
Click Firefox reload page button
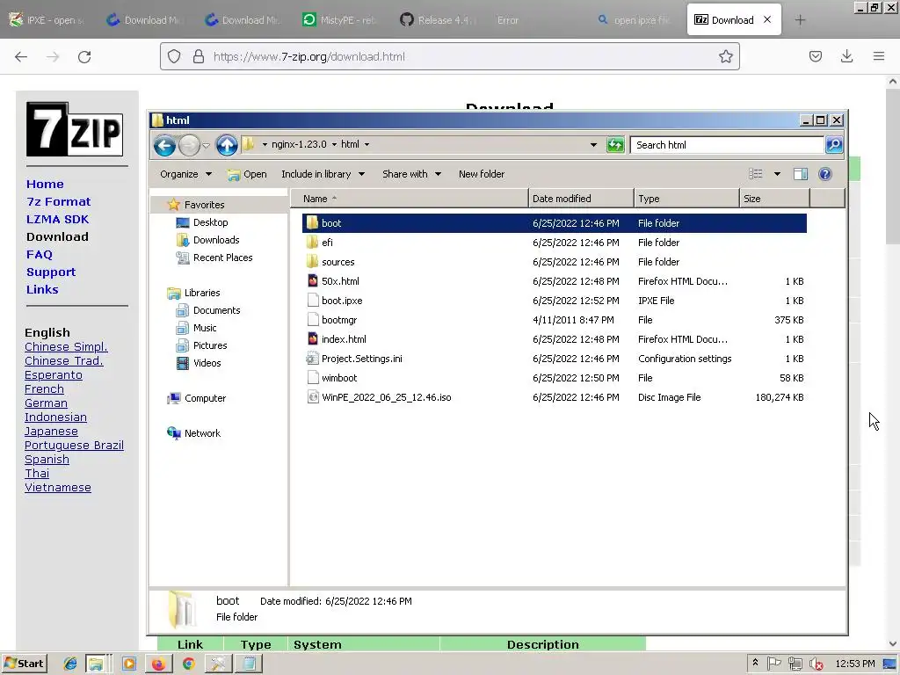coord(84,57)
